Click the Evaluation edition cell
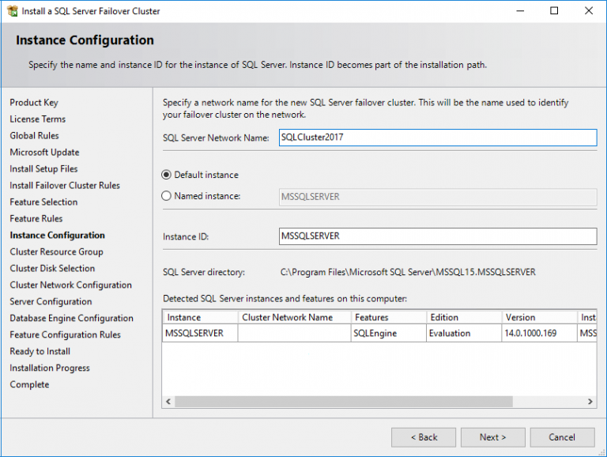This screenshot has width=607, height=457. (464, 333)
